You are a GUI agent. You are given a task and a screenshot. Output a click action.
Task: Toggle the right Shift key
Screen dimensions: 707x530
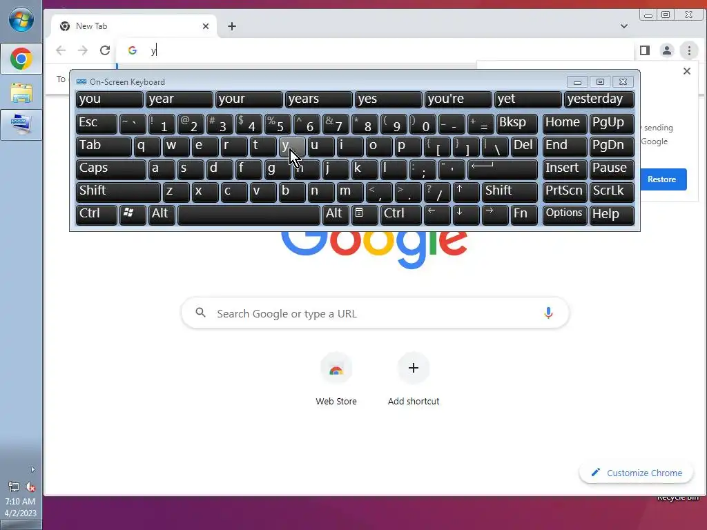coord(510,192)
